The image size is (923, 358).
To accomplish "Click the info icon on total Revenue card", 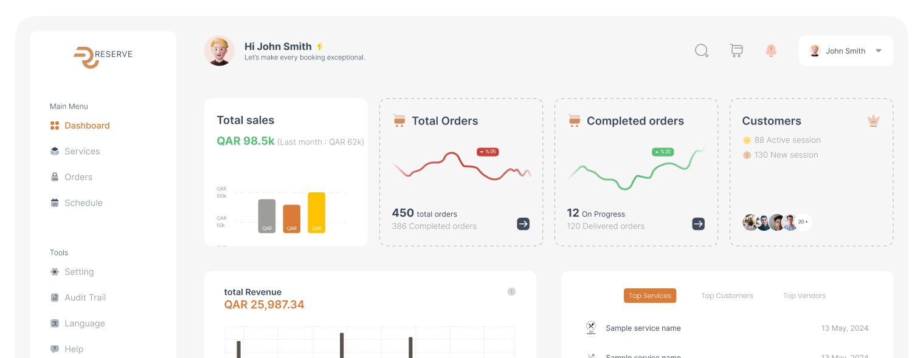I will click(511, 291).
